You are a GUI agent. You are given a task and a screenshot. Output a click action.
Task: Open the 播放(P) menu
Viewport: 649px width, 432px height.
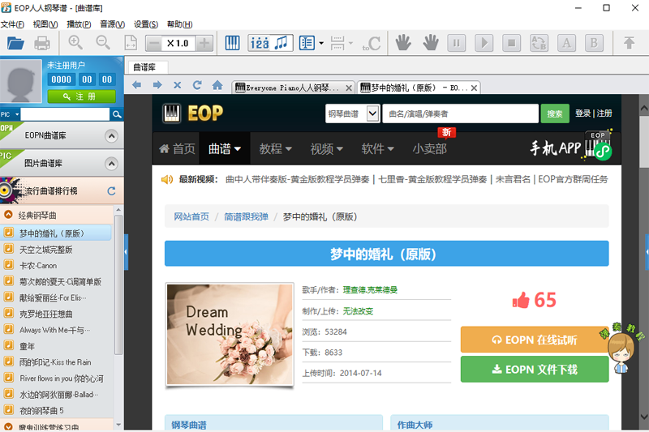coord(78,24)
